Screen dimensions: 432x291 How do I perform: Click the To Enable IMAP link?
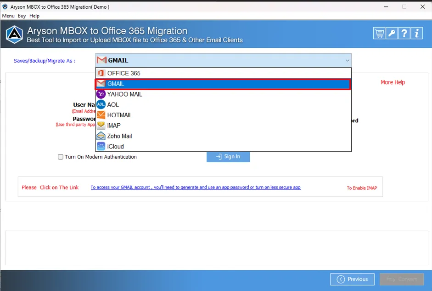tap(362, 188)
